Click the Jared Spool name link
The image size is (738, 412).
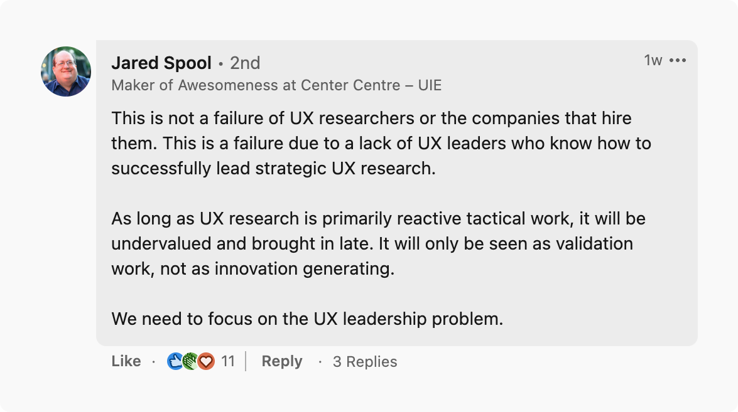click(x=161, y=63)
